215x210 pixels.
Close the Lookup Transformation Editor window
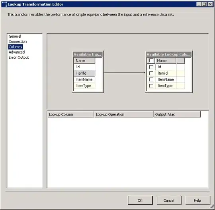(x=210, y=4)
